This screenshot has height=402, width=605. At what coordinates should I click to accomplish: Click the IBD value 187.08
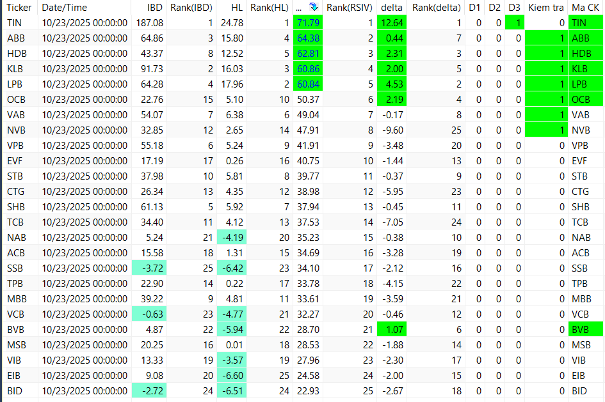(150, 23)
